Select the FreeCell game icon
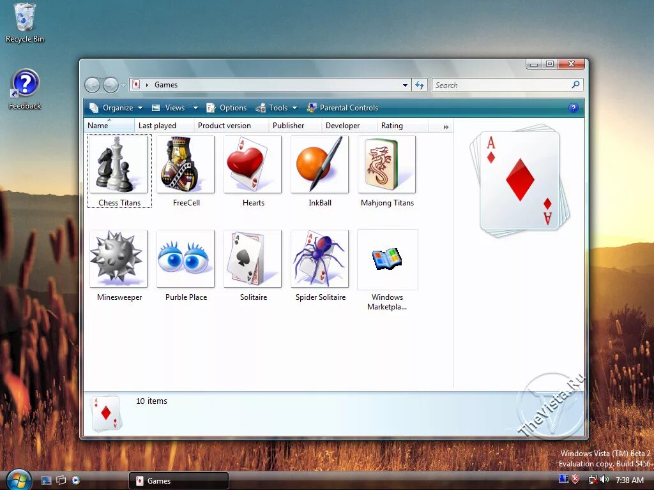 tap(186, 164)
